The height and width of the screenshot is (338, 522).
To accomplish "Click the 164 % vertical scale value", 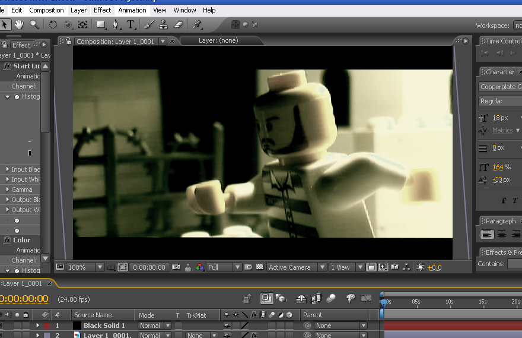I will pyautogui.click(x=498, y=167).
